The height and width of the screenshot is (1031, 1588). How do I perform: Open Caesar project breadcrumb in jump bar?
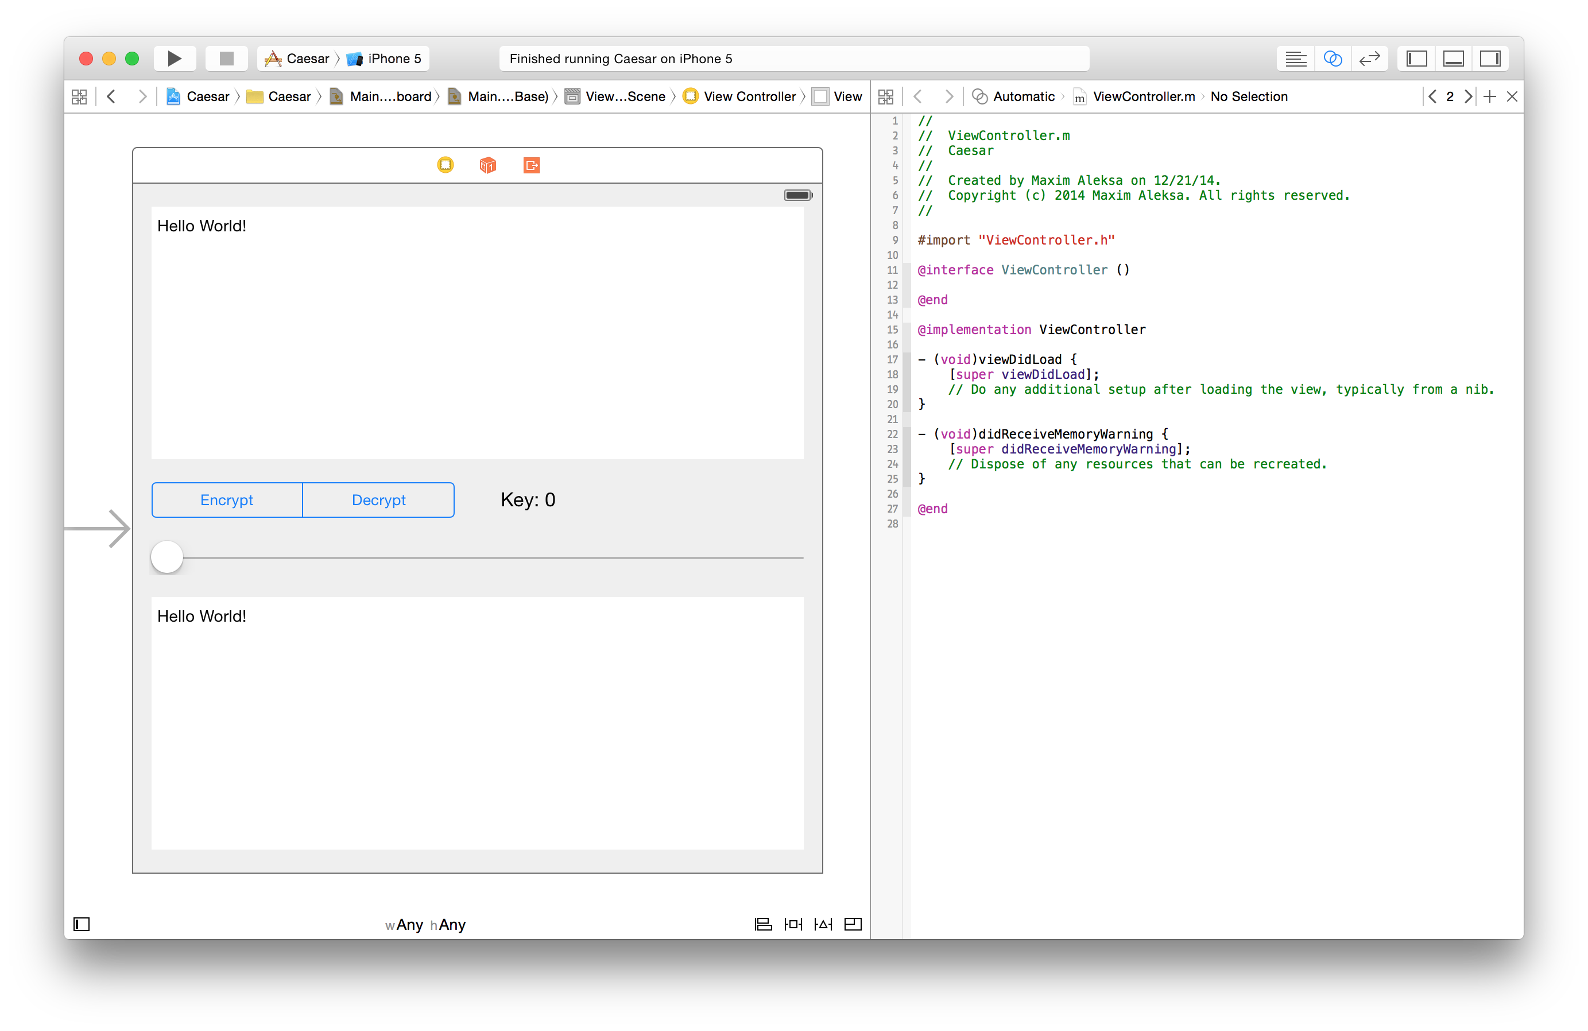(197, 97)
